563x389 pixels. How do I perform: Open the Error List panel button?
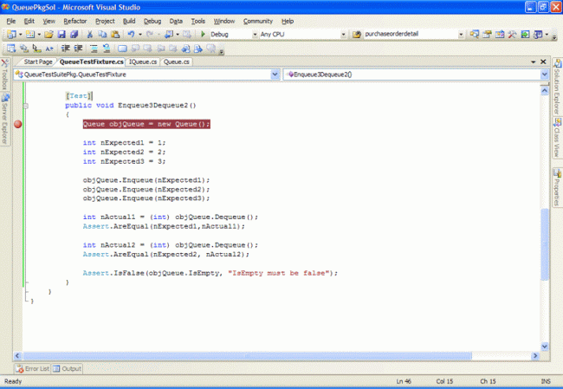(x=33, y=368)
